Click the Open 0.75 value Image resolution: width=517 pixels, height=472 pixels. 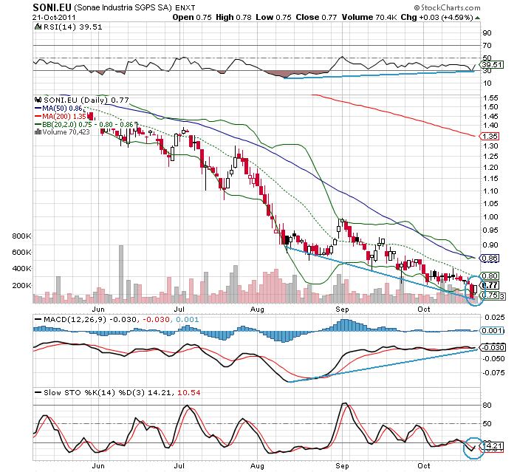pos(192,18)
